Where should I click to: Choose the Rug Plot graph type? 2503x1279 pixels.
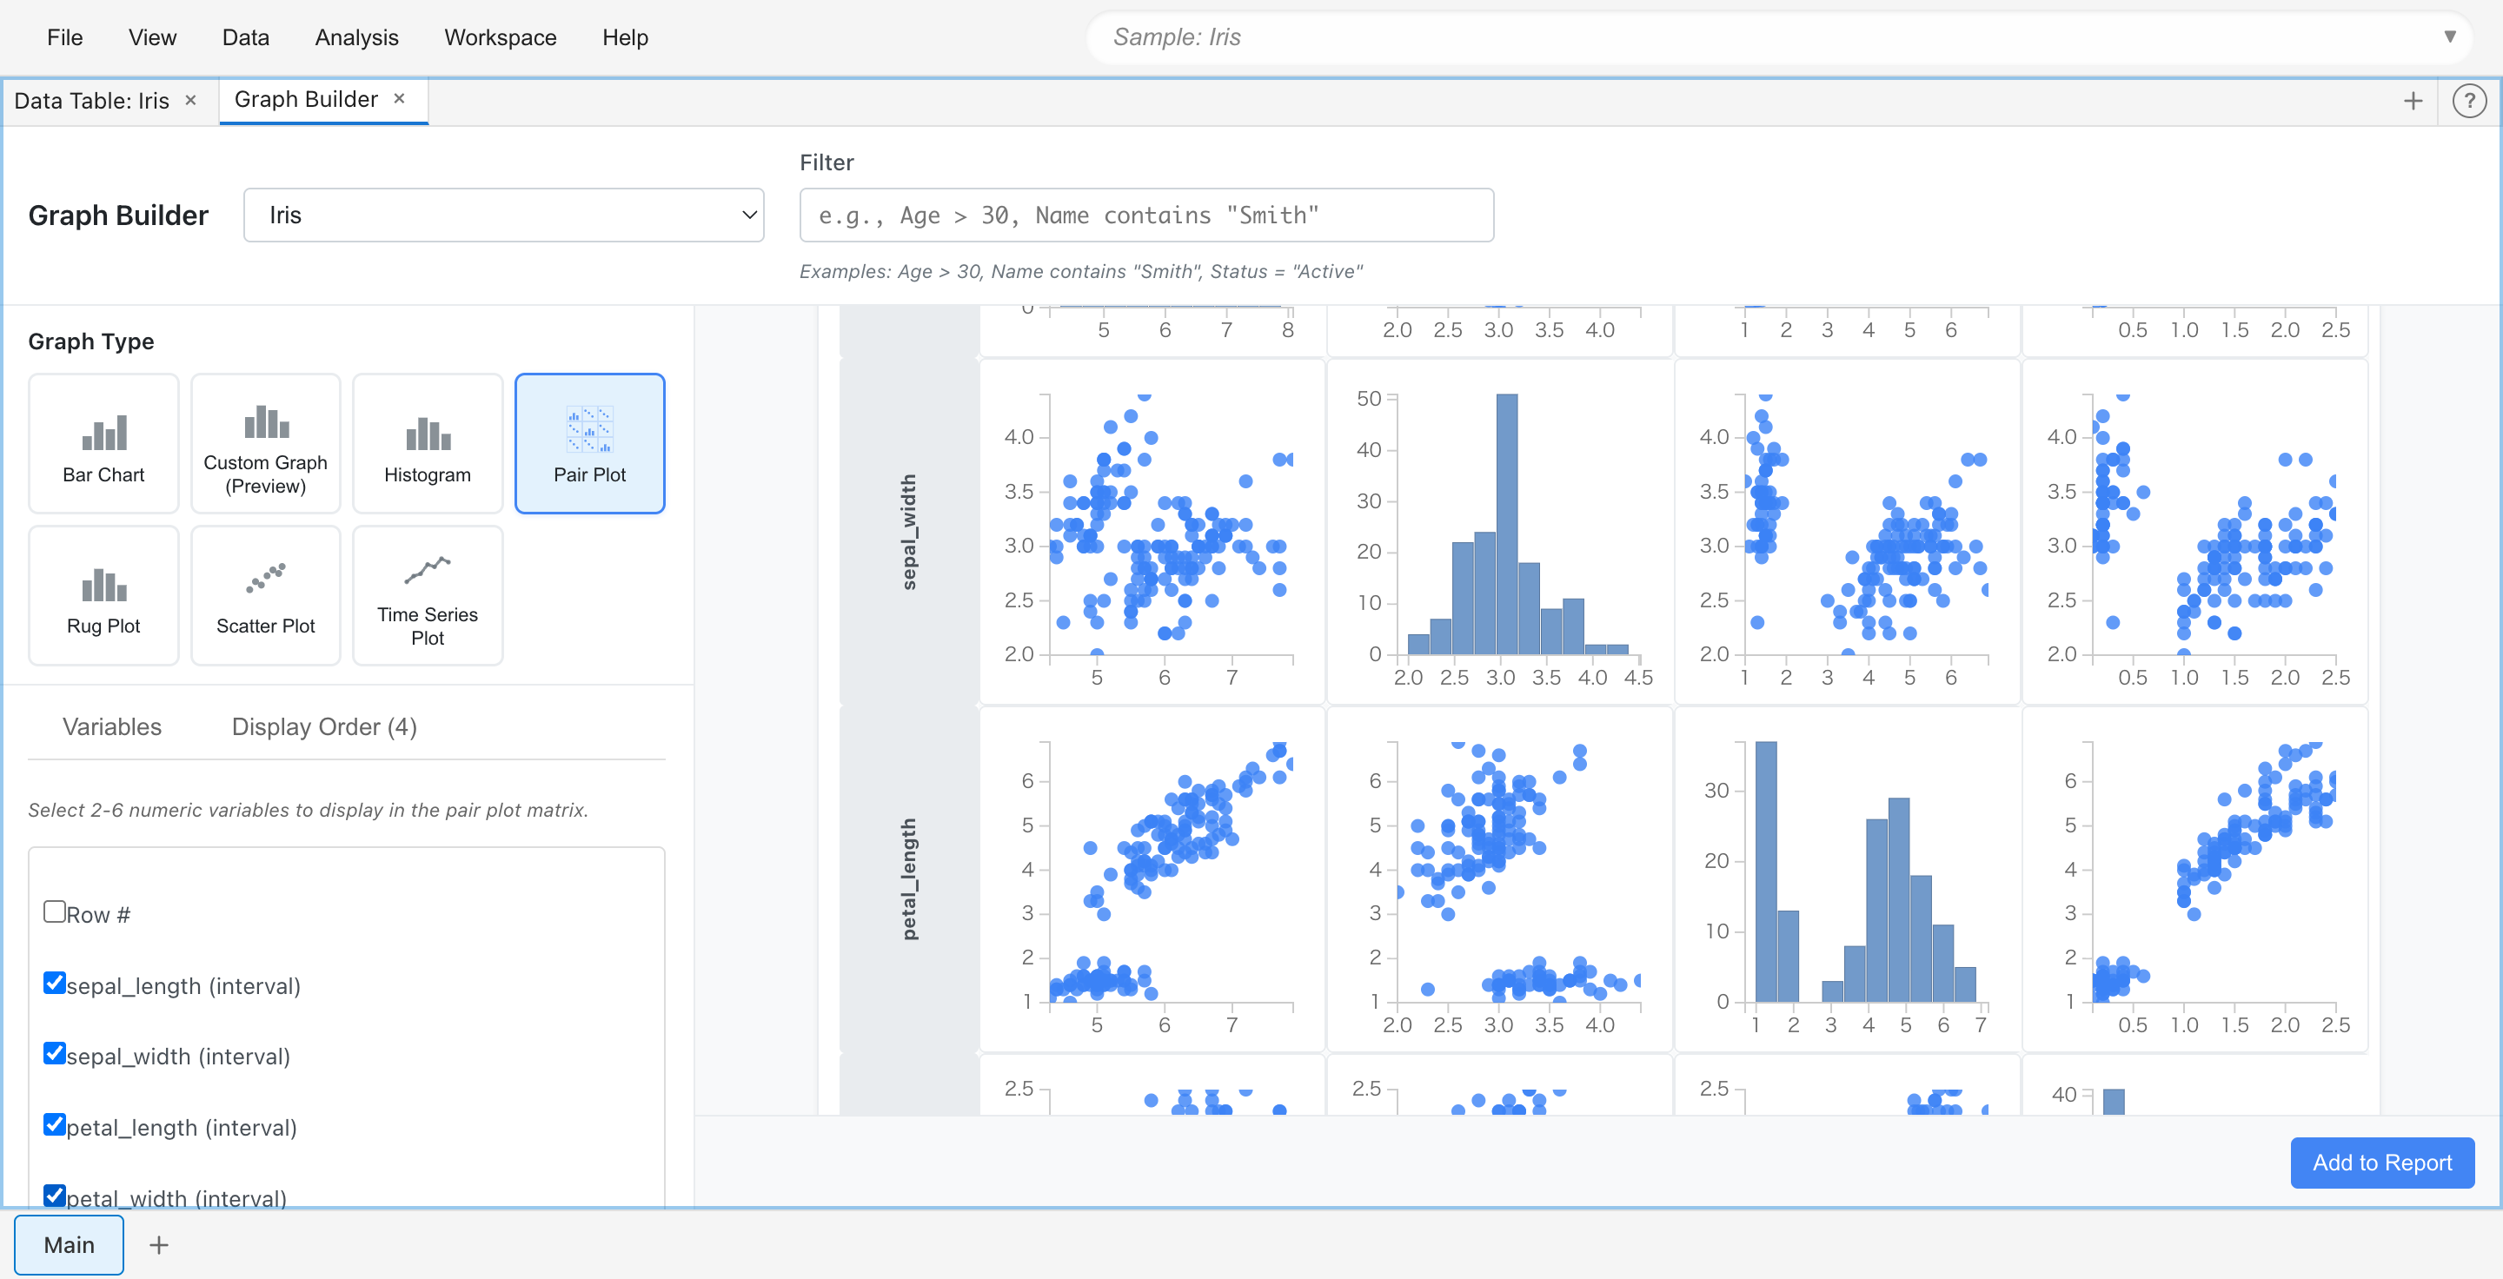click(103, 594)
